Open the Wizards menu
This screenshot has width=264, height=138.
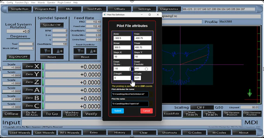(41, 2)
